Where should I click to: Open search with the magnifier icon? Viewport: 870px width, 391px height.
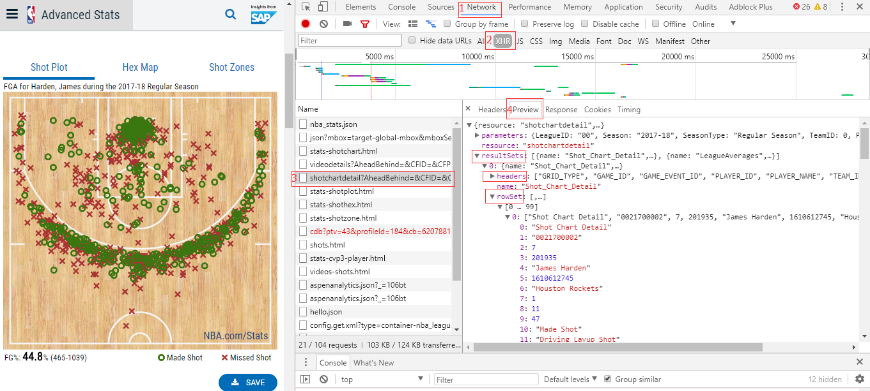pos(231,14)
